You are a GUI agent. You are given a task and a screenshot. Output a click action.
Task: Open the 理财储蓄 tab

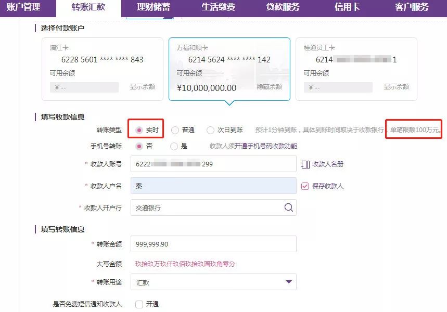click(x=154, y=7)
